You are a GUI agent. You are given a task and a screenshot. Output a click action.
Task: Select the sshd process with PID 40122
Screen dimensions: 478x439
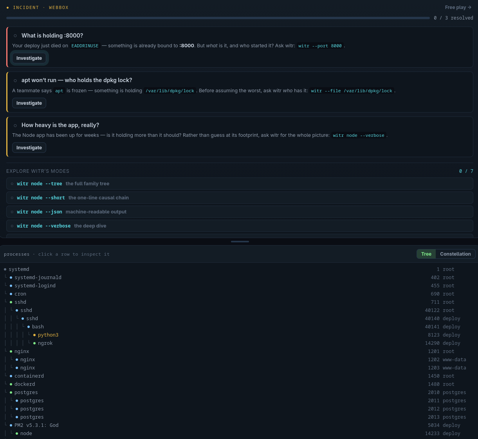coord(239,310)
